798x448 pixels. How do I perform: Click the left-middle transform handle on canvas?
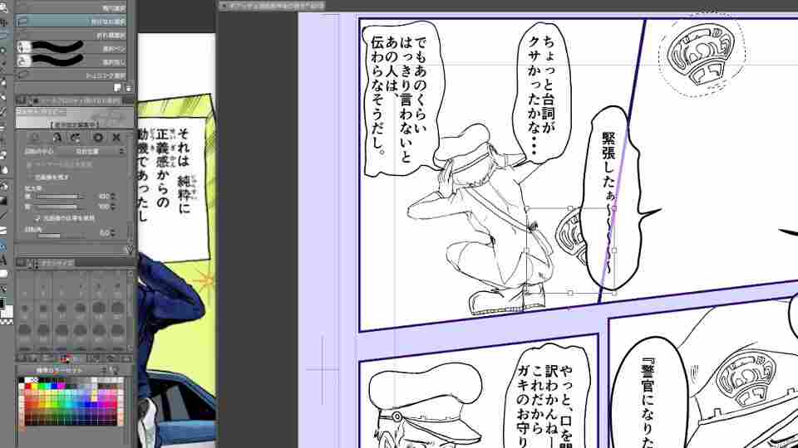click(526, 251)
